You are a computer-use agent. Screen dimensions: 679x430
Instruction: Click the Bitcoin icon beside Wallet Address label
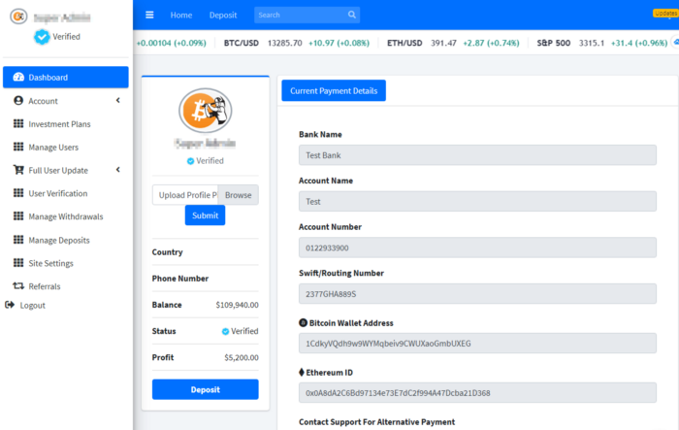(303, 323)
